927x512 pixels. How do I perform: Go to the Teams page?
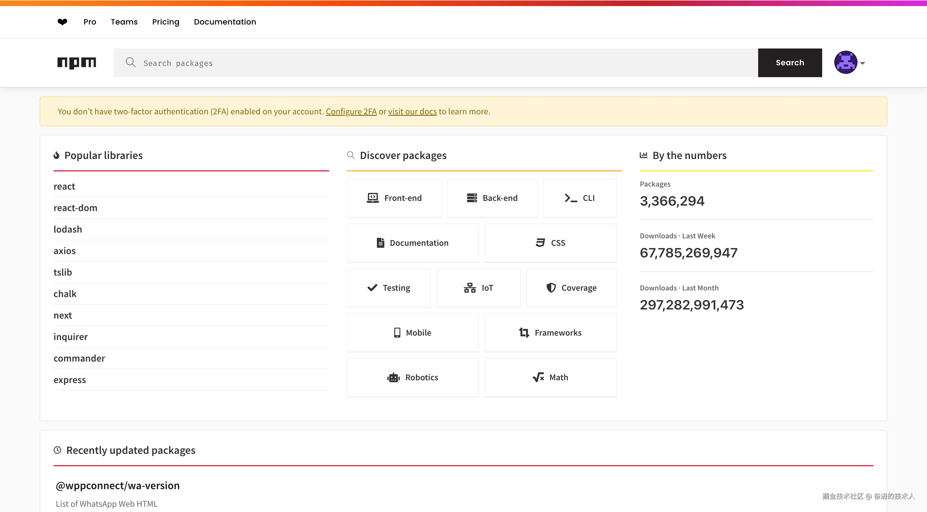pyautogui.click(x=124, y=22)
